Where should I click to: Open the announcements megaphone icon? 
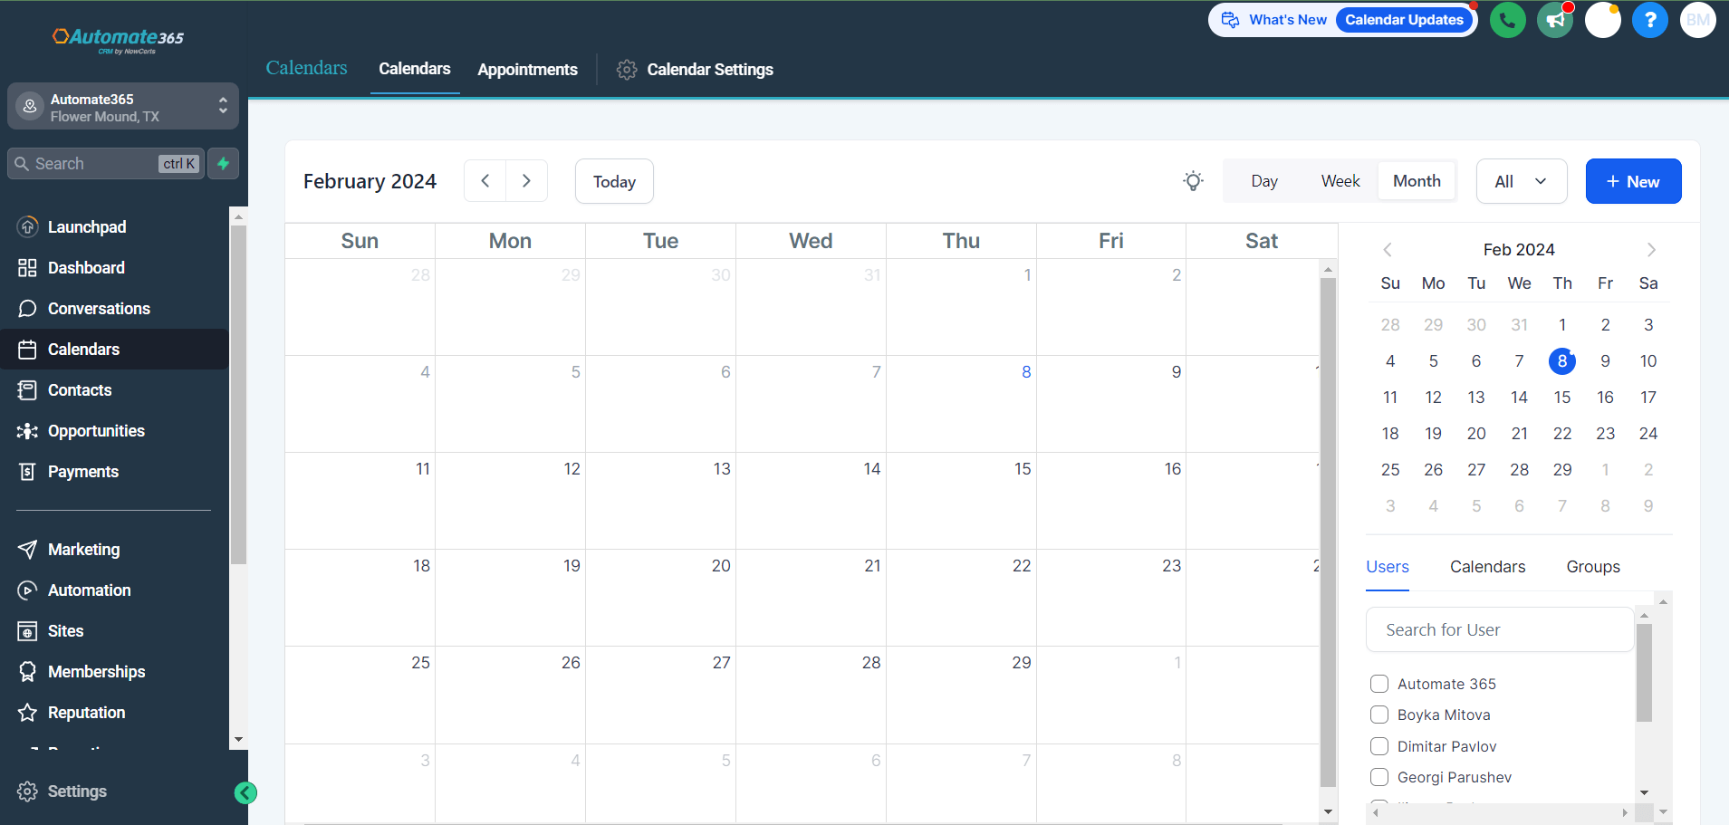click(x=1554, y=19)
